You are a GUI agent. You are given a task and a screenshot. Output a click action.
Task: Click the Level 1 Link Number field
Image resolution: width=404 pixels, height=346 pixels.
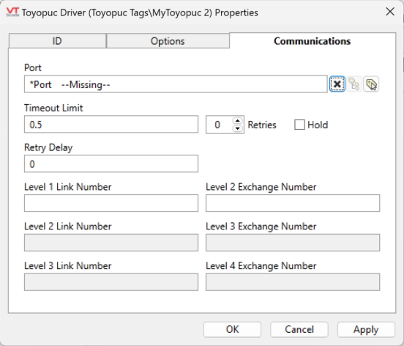(111, 203)
